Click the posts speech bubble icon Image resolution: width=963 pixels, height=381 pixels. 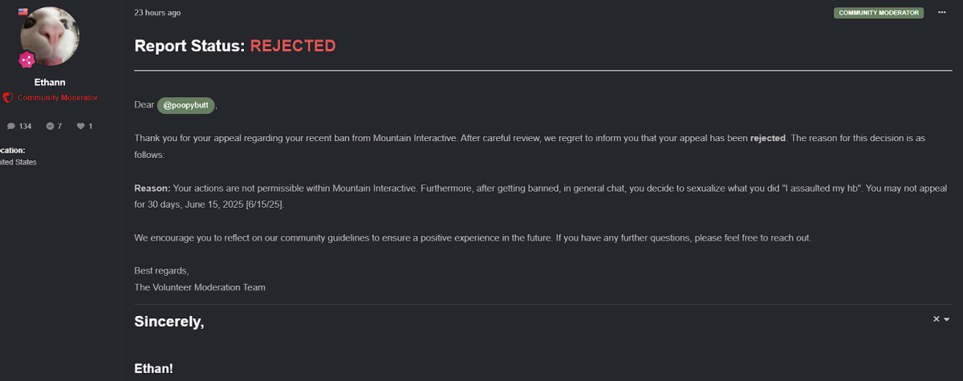10,126
